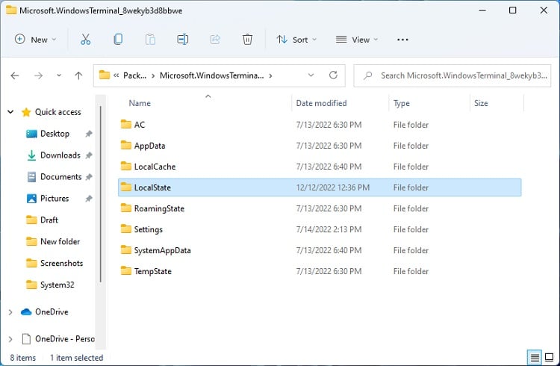Click the pin icon beside Pictures
The height and width of the screenshot is (366, 560).
point(89,199)
